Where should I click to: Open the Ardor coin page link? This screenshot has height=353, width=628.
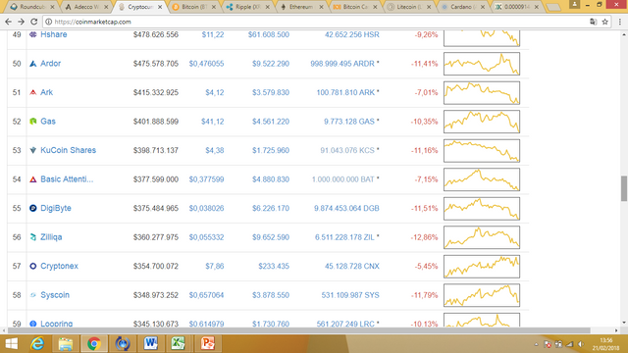tap(50, 63)
